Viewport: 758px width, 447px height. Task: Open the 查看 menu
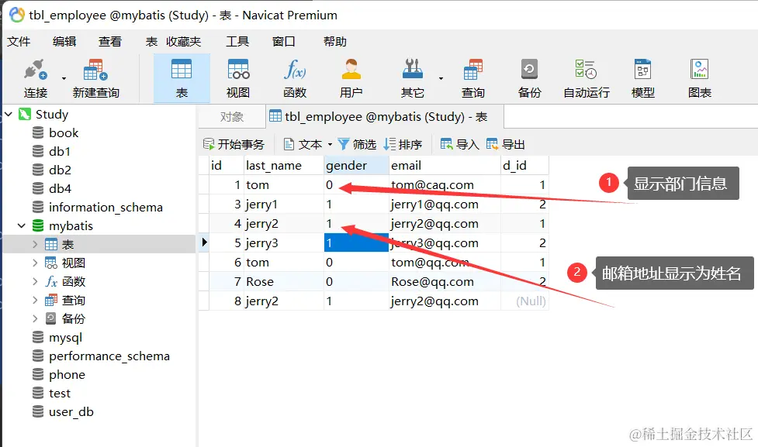pos(110,42)
